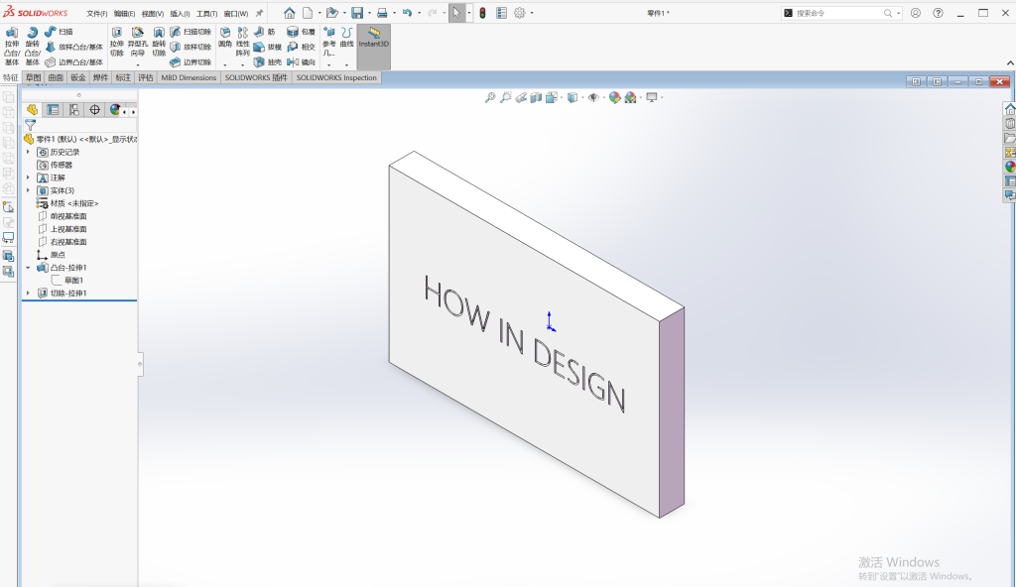Apply the 圆角 fillet tool

tap(225, 38)
